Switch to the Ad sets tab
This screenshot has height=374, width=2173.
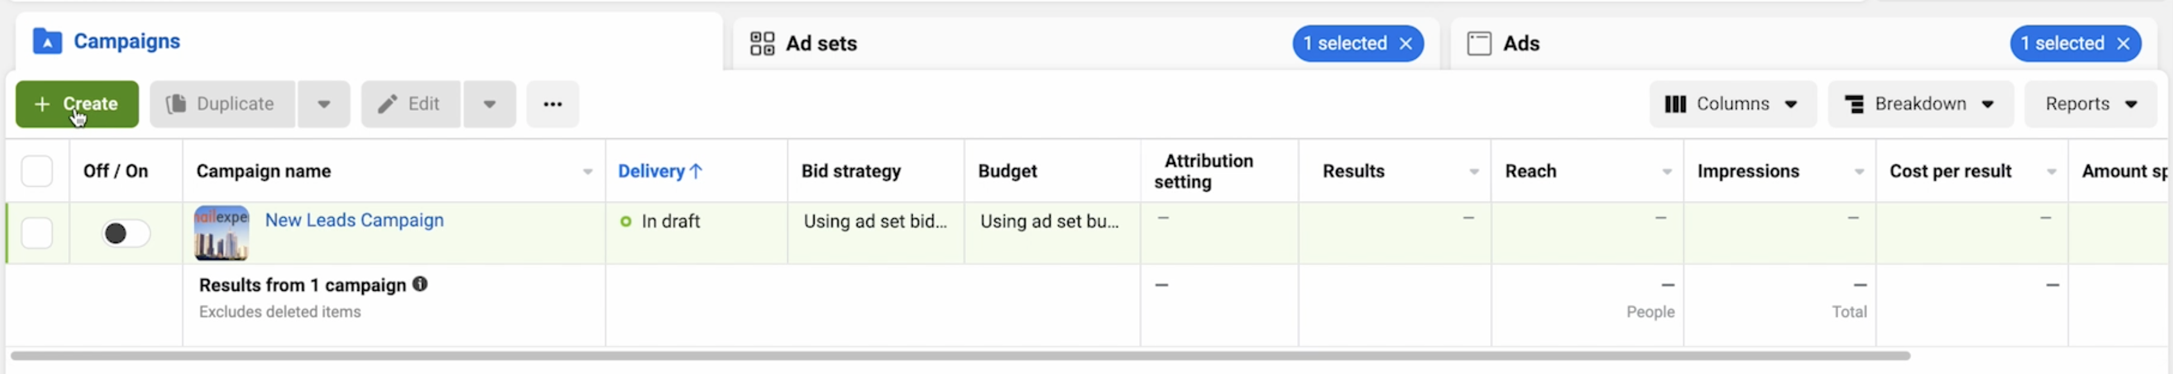821,44
